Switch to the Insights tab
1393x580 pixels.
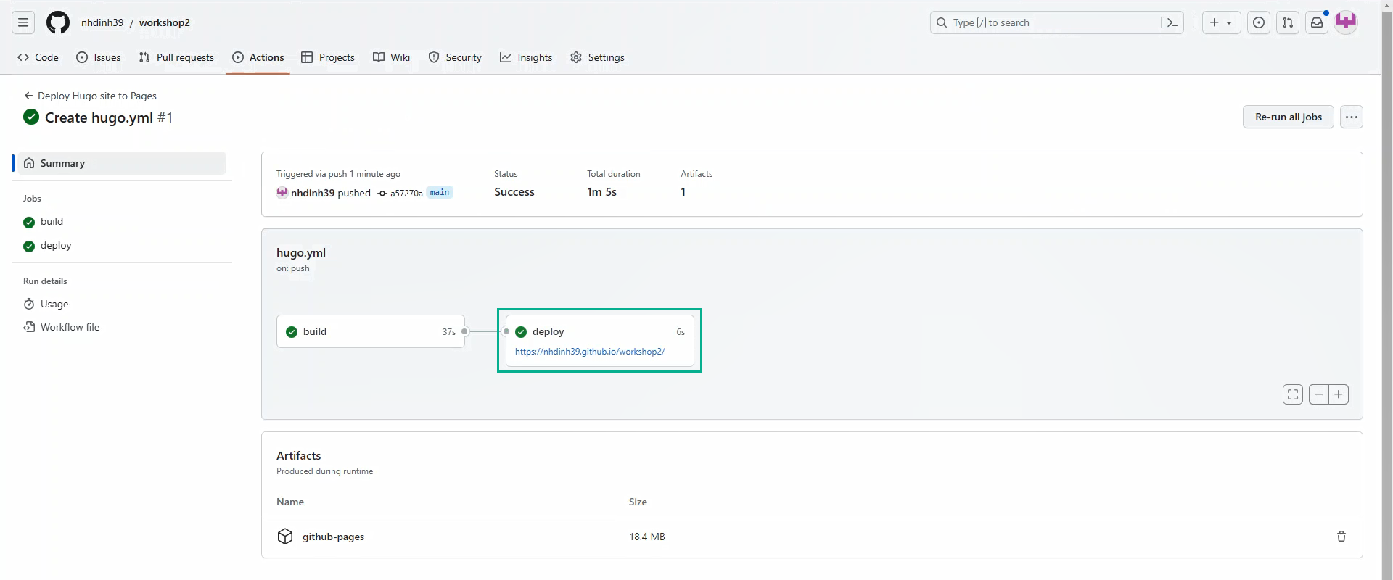point(526,57)
